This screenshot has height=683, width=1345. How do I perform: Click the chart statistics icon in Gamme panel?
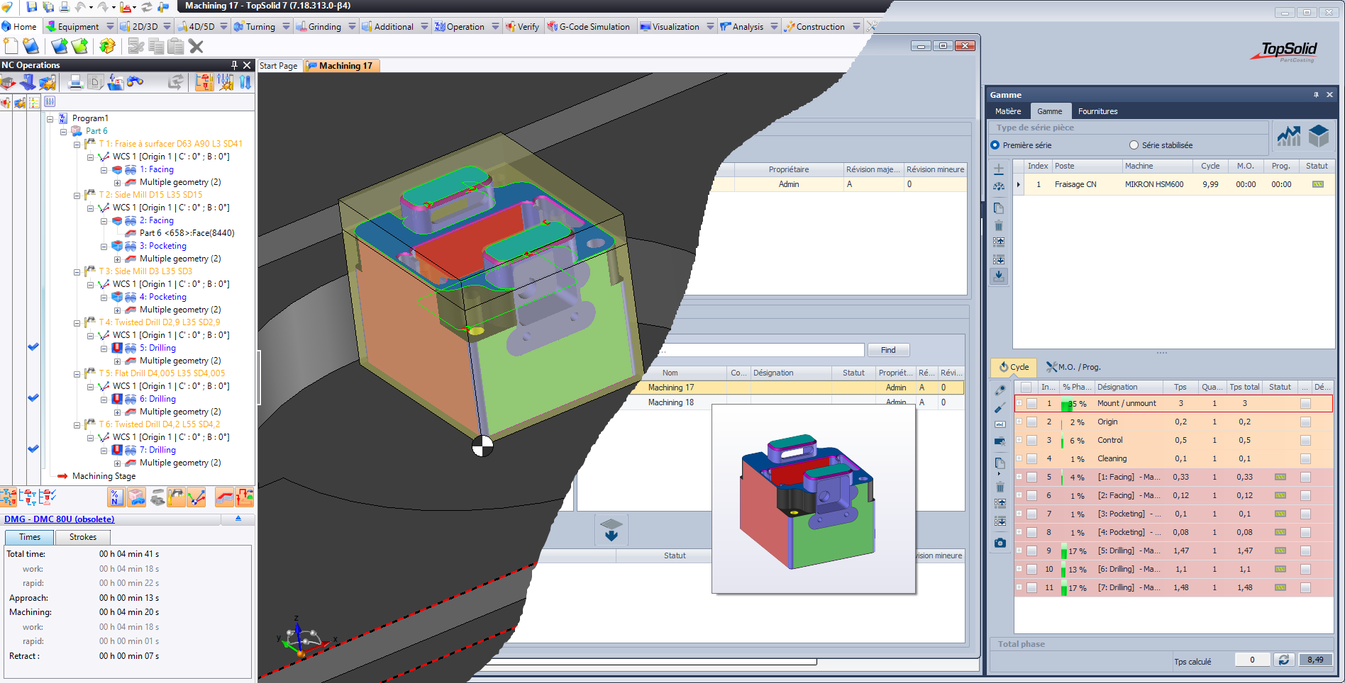click(x=1289, y=135)
